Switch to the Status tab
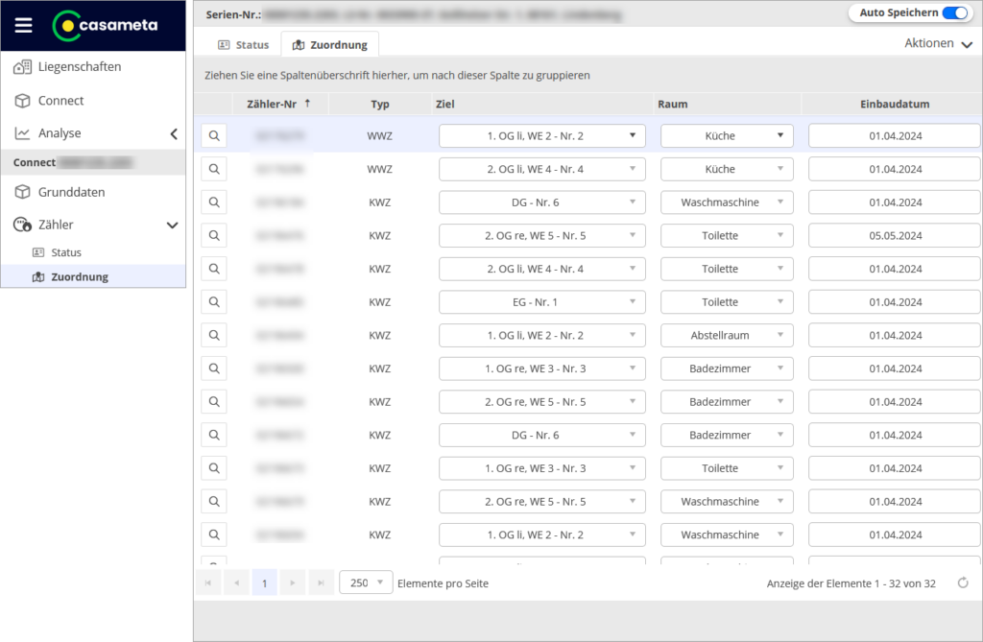This screenshot has height=642, width=983. [244, 44]
